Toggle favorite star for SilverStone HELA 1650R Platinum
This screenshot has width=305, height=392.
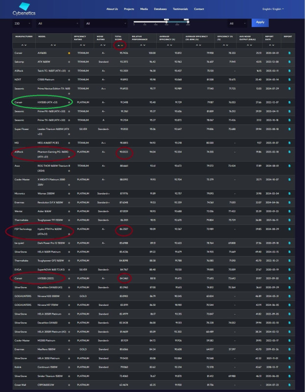coord(69,252)
